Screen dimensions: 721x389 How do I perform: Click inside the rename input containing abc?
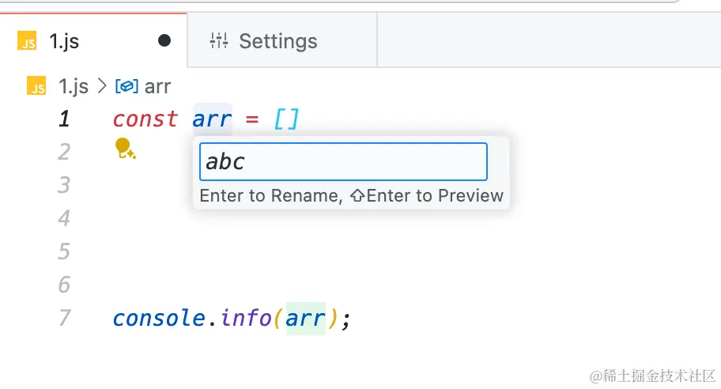pos(343,162)
